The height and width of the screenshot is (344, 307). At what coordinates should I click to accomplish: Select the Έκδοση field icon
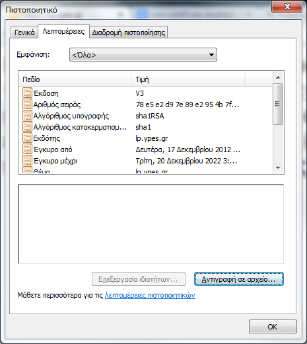27,93
